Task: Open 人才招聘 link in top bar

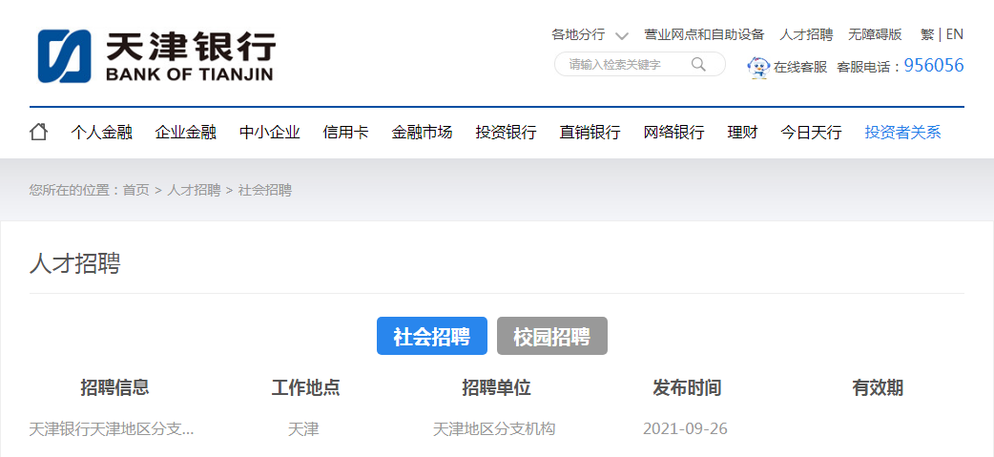Action: (806, 34)
